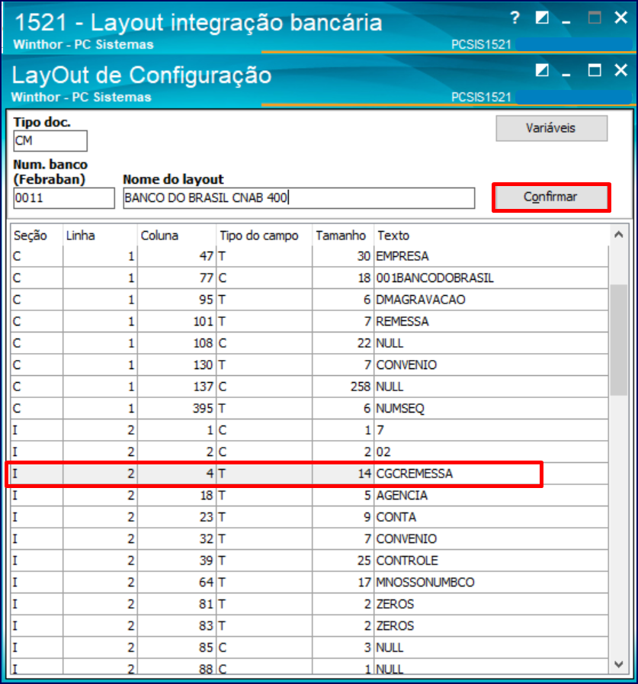The height and width of the screenshot is (684, 638).
Task: Click the edit note icon in the Layout integração bancária title bar
Action: (x=542, y=18)
